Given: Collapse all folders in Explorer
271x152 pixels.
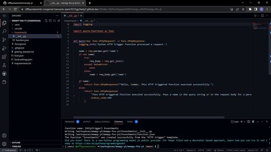Looking at the screenshot, I should [59, 21].
